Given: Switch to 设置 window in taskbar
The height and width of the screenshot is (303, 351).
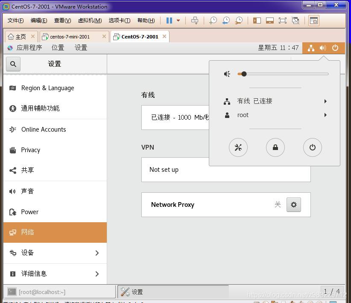Looking at the screenshot, I should point(173,292).
